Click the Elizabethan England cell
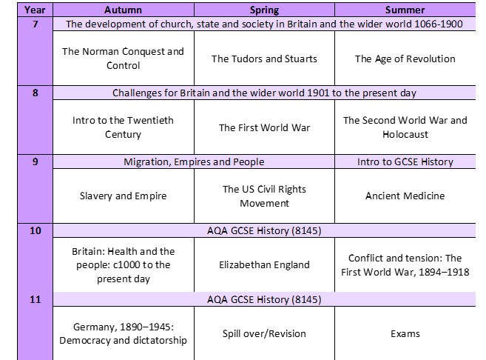486x360 pixels. click(264, 264)
